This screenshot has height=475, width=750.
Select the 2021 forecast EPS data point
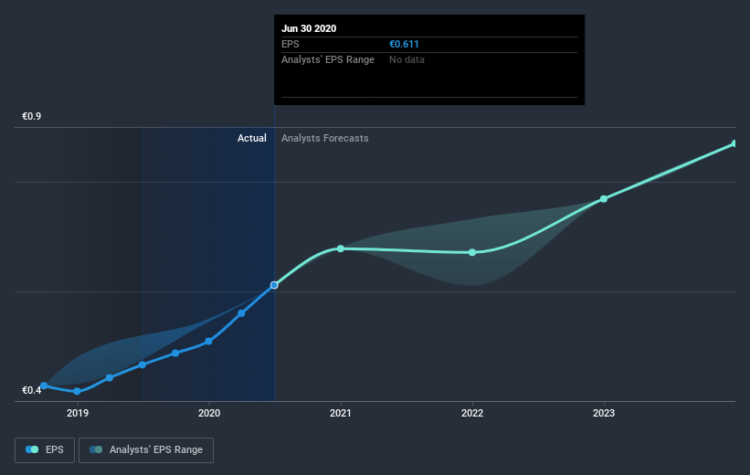pos(341,248)
